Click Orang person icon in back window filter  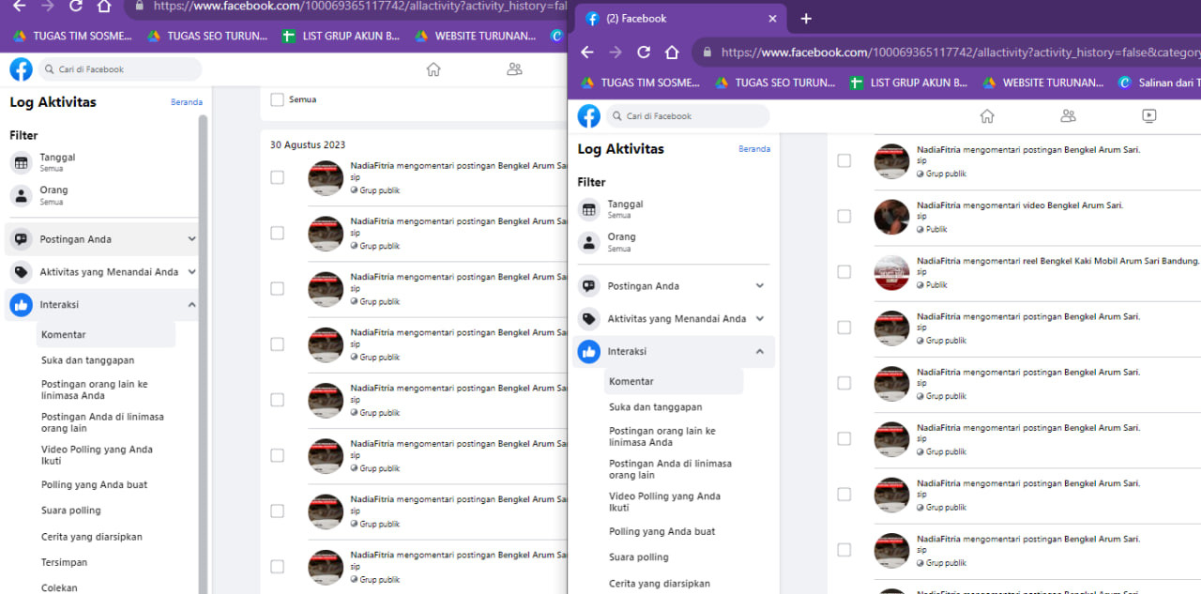click(21, 195)
